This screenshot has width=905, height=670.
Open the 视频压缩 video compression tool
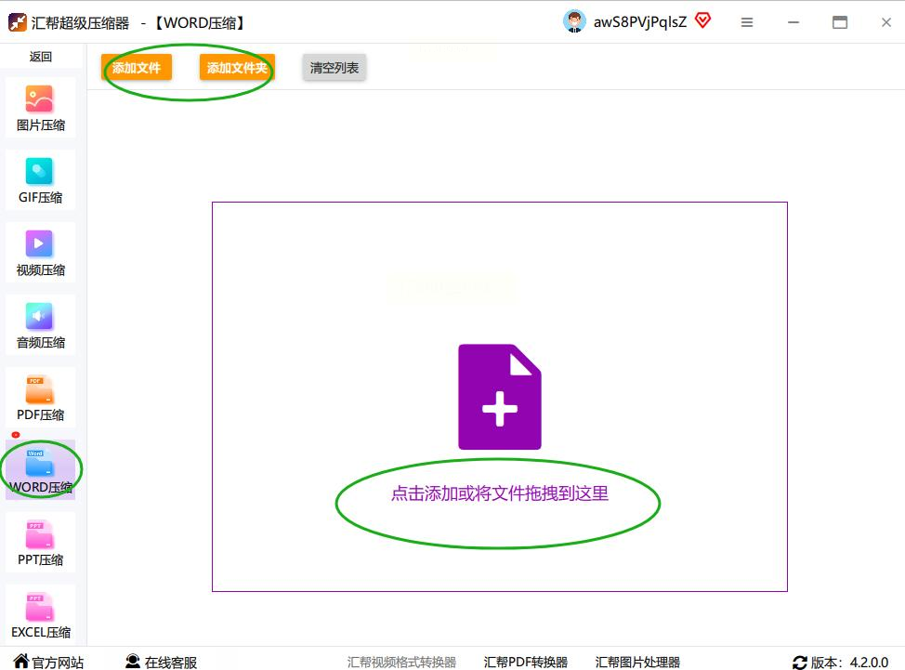point(40,253)
